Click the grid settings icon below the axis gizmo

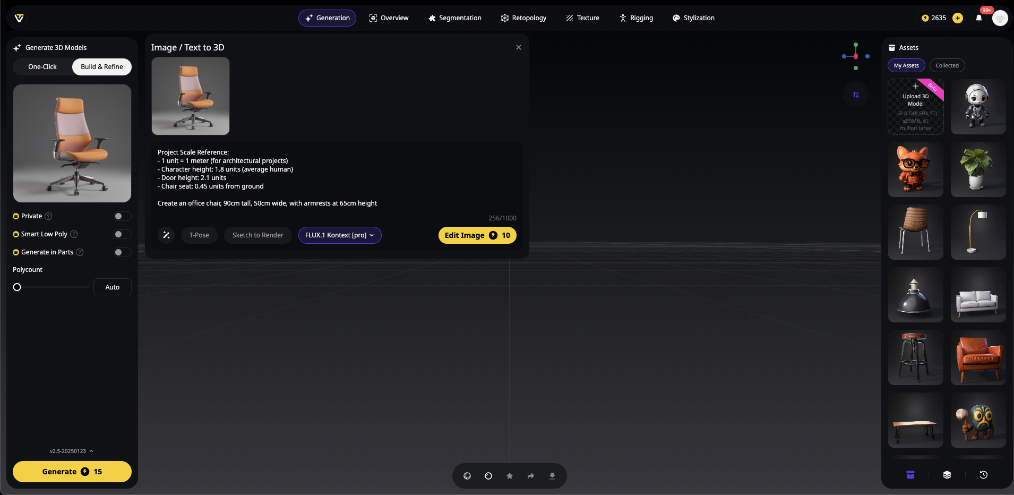[856, 95]
